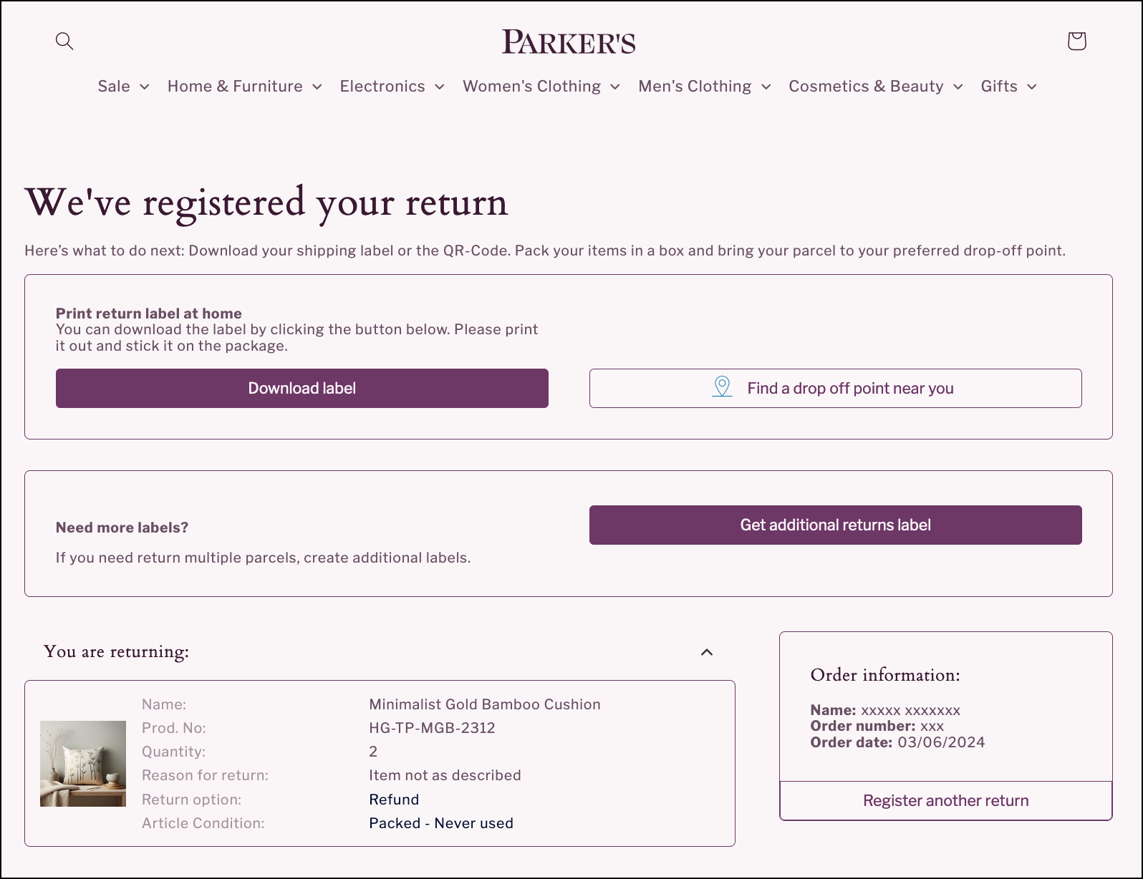Click the Electronics dropdown arrow icon
1143x879 pixels.
click(x=440, y=87)
